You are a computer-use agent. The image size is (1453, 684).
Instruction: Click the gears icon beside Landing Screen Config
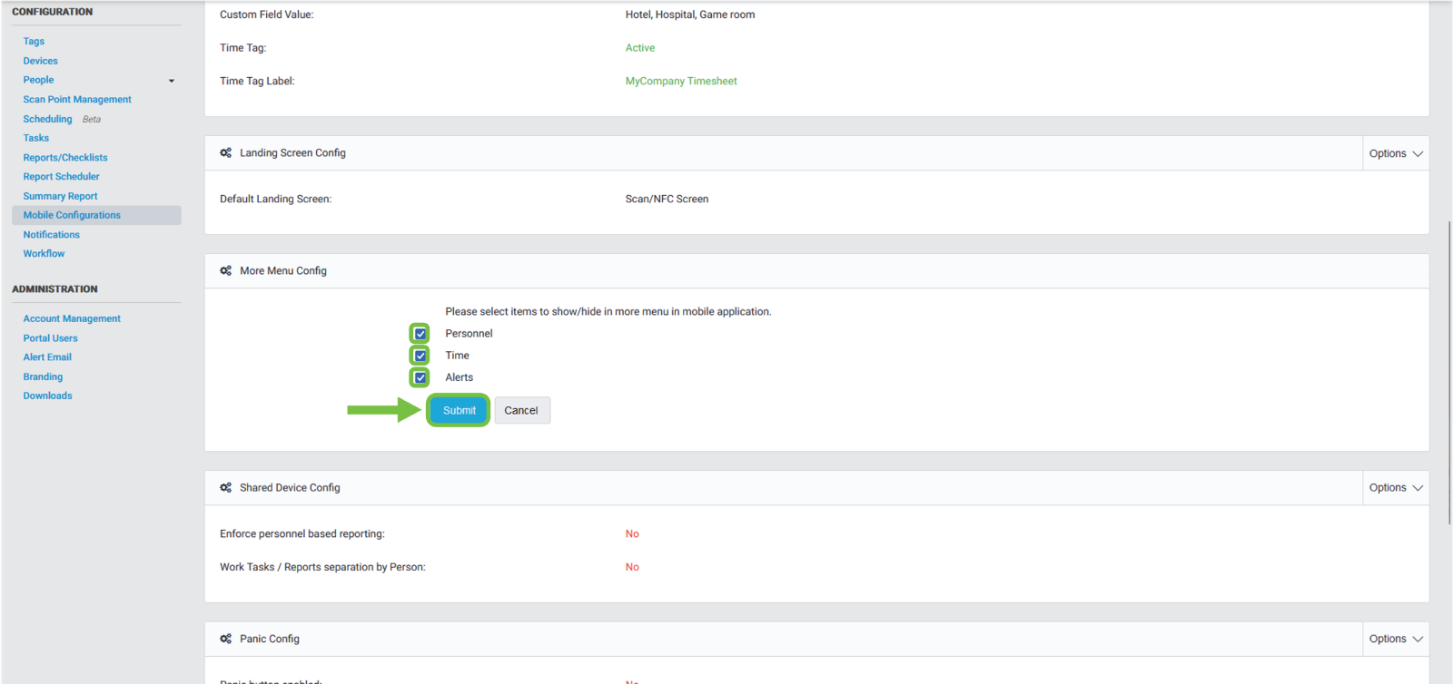click(x=225, y=153)
